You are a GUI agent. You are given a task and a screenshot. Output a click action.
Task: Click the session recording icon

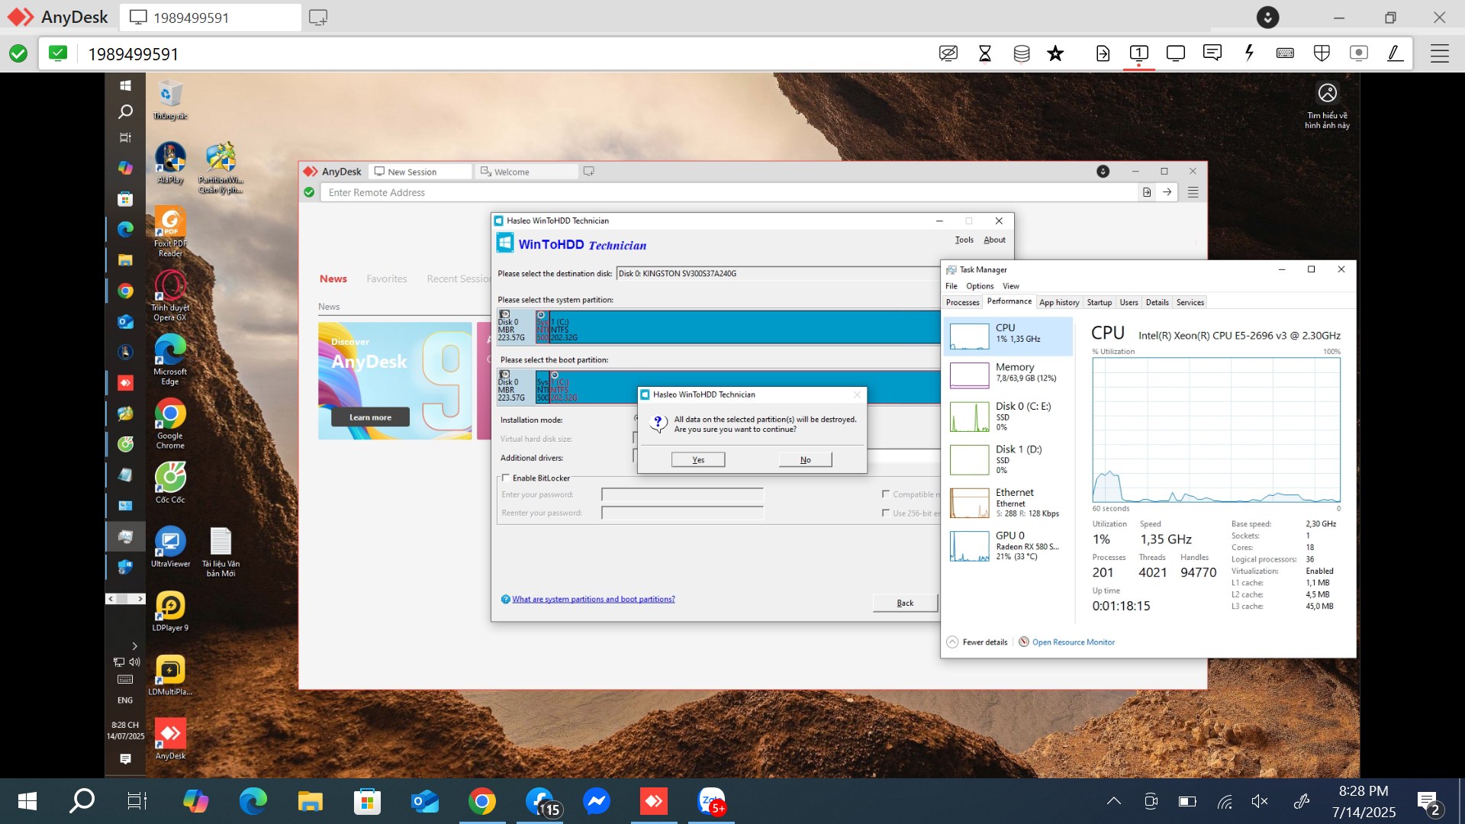1358,53
